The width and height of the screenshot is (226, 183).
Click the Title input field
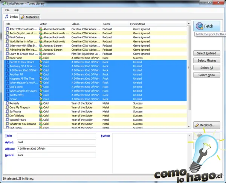56,136
